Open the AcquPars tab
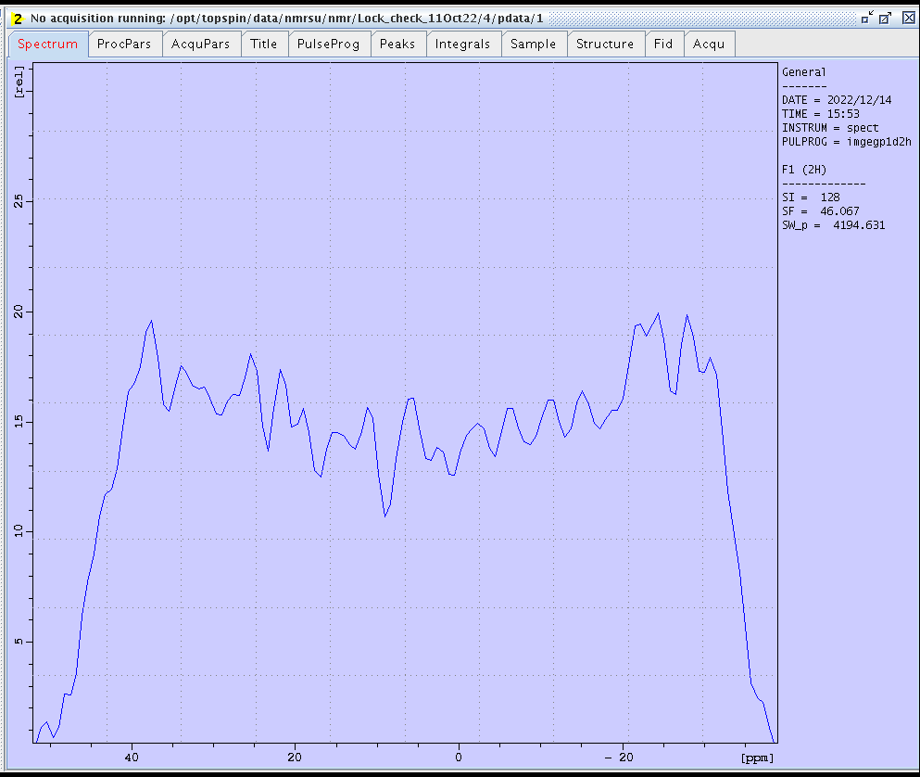 (x=201, y=44)
